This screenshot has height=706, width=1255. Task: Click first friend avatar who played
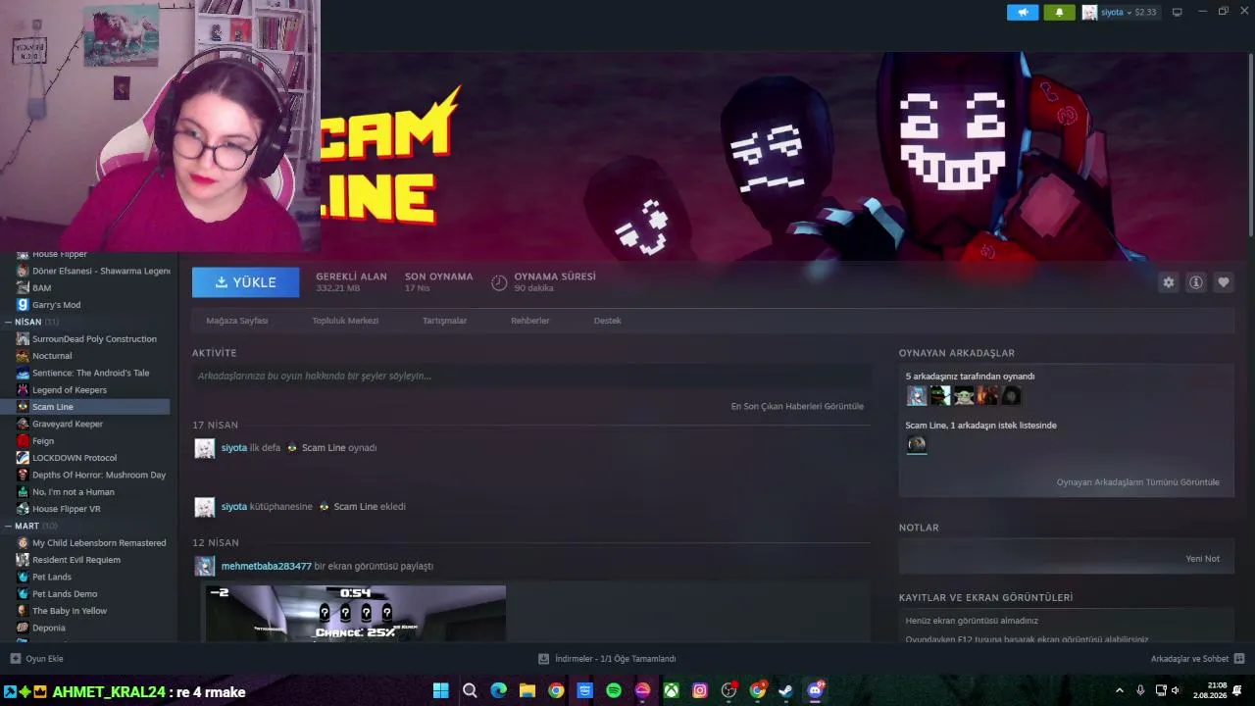click(x=917, y=395)
